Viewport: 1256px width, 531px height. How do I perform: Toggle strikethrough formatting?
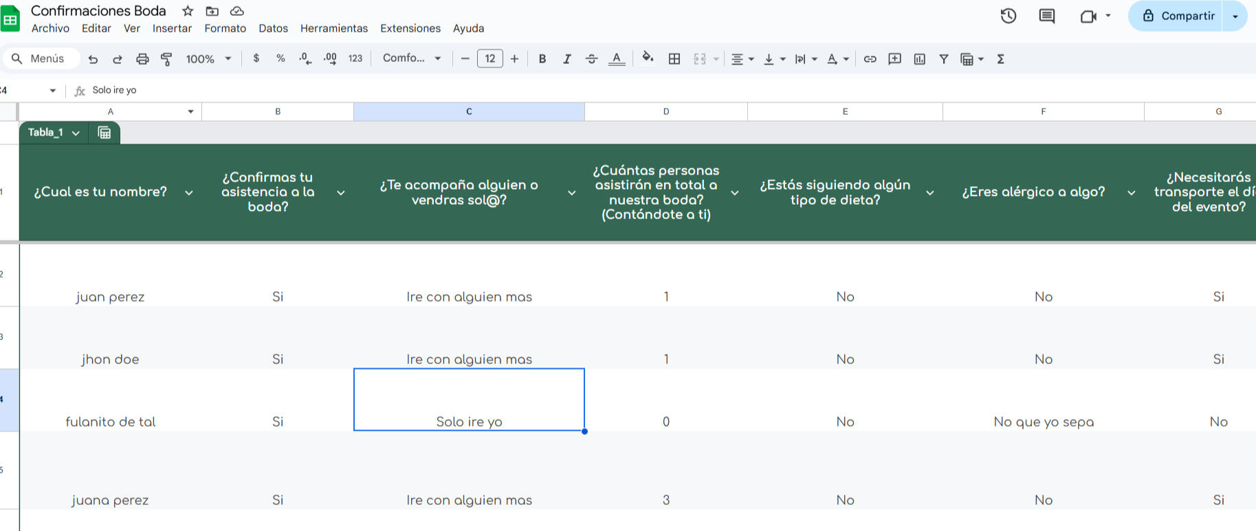(x=591, y=59)
